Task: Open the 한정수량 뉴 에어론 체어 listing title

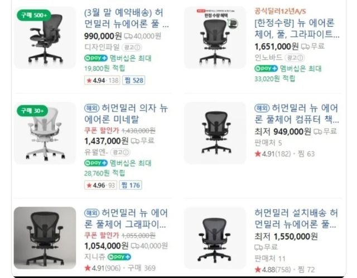Action: click(x=297, y=28)
